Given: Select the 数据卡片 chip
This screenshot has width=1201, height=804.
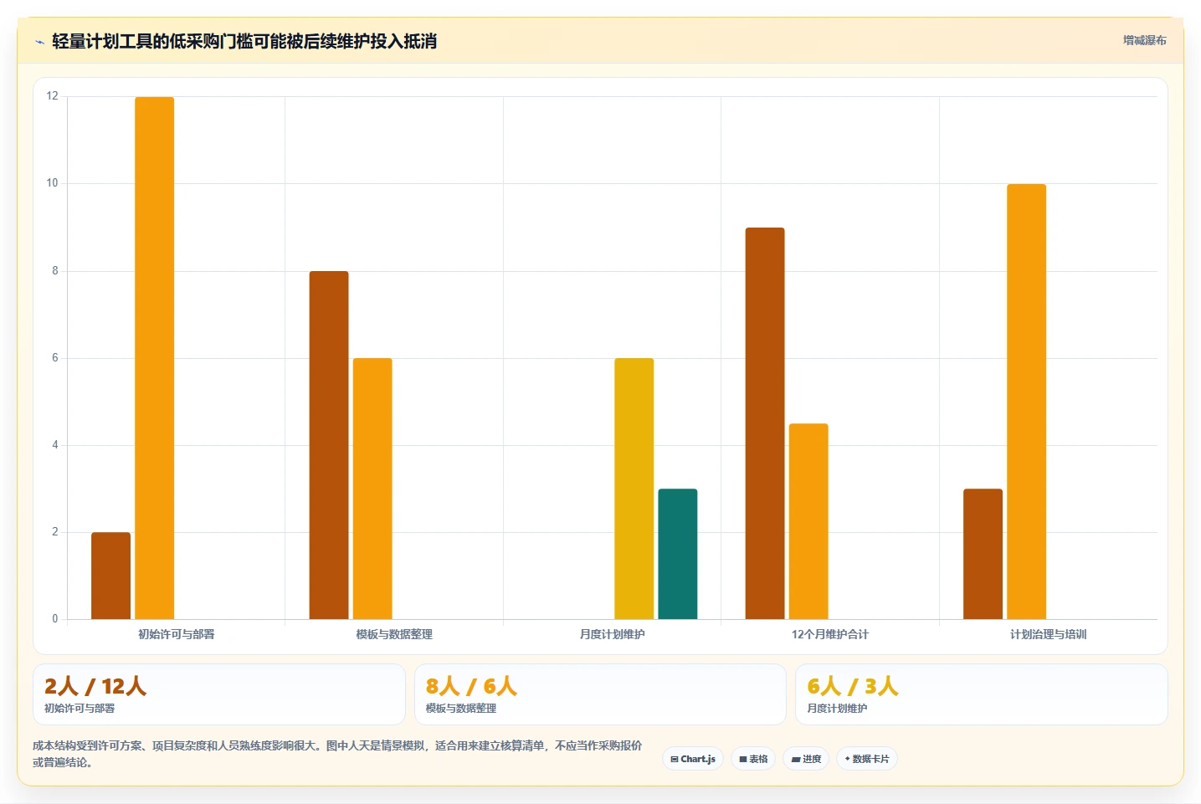Looking at the screenshot, I should tap(867, 759).
